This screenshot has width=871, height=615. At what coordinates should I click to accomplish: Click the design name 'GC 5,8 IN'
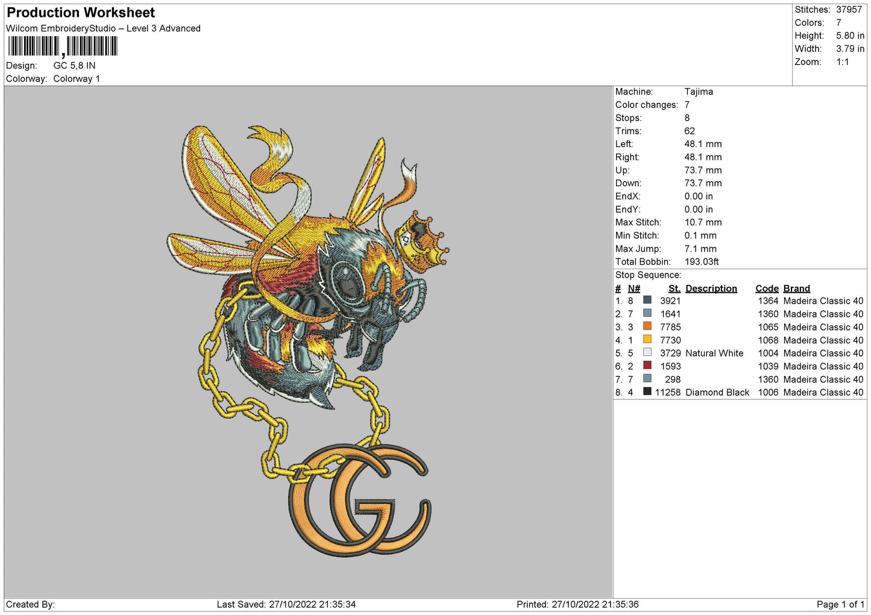pyautogui.click(x=74, y=66)
